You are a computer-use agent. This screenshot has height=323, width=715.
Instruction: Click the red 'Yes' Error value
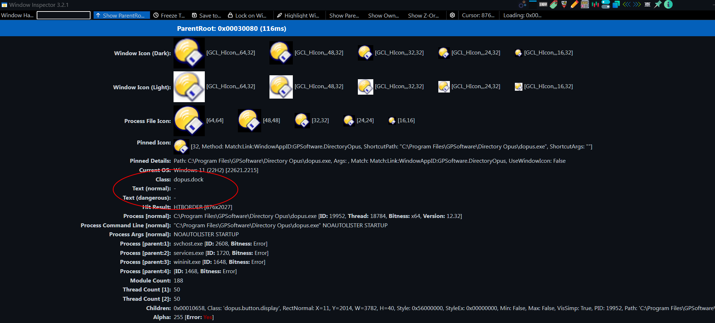click(208, 317)
